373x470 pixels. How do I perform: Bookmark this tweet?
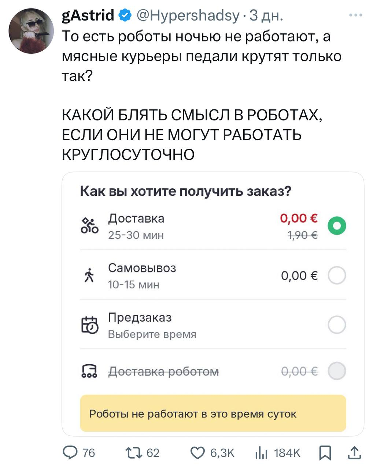point(325,453)
